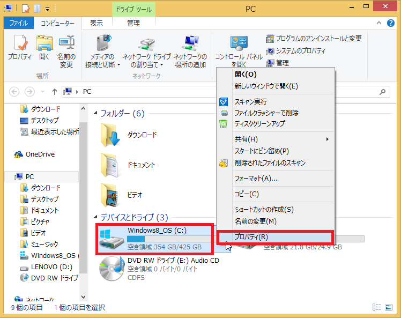Select Videos (ビデオ) under PC in sidebar

33,233
